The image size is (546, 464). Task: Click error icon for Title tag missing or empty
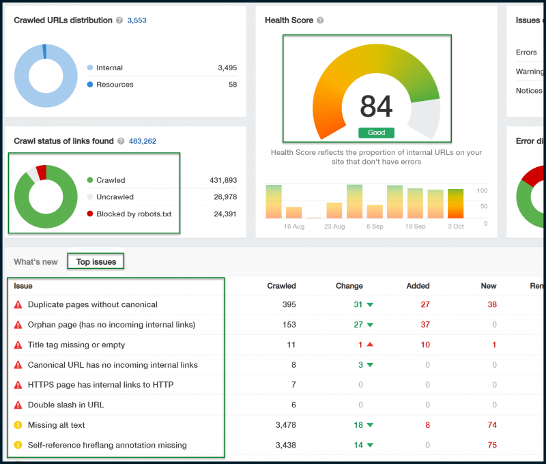[x=18, y=345]
